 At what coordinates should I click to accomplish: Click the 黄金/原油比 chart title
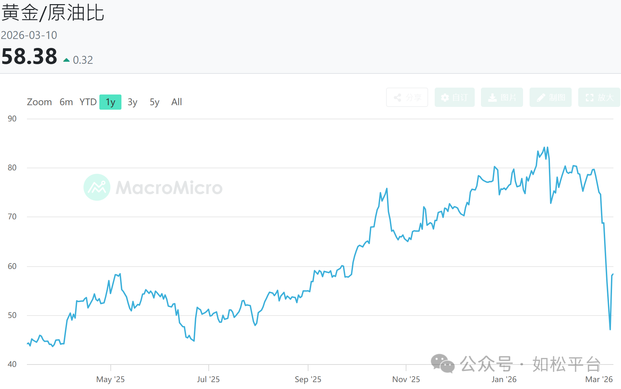[x=53, y=13]
